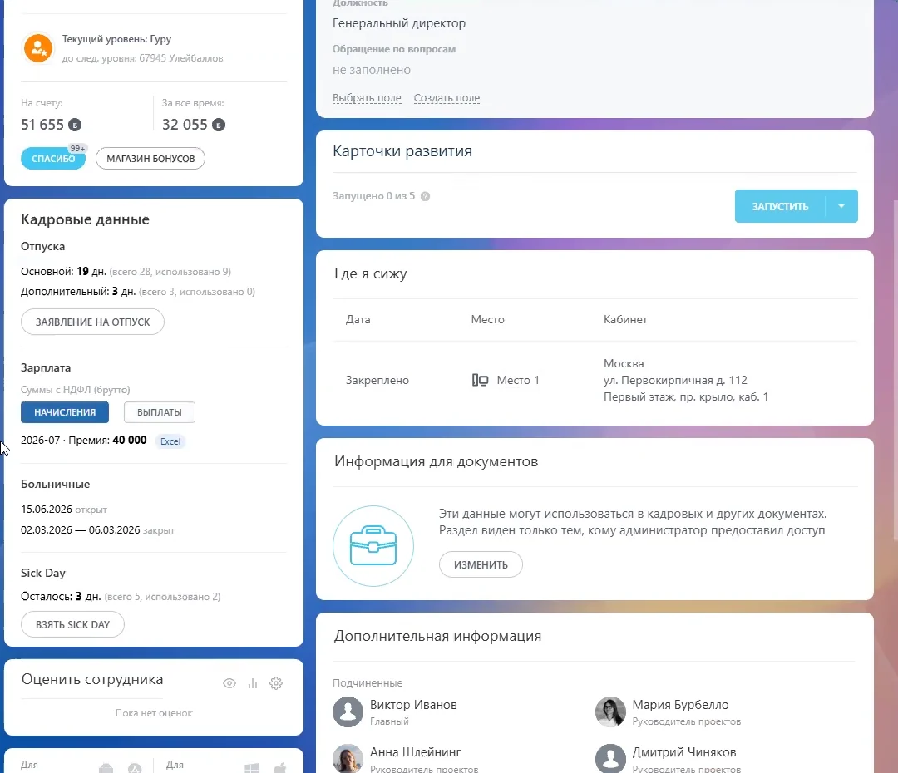Click the 'Запустить' button

(780, 206)
